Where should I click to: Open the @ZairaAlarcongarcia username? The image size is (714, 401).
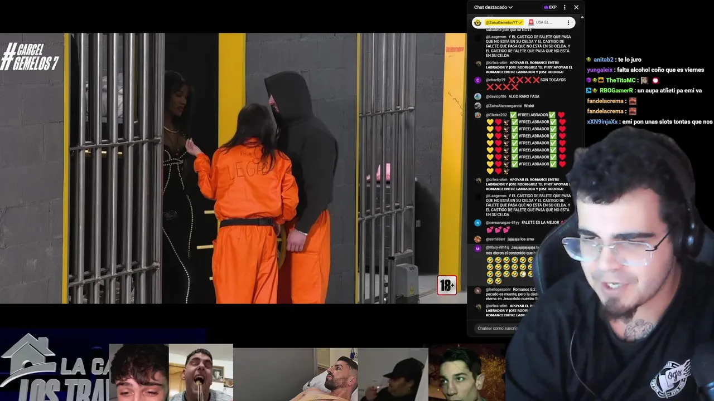tap(504, 106)
